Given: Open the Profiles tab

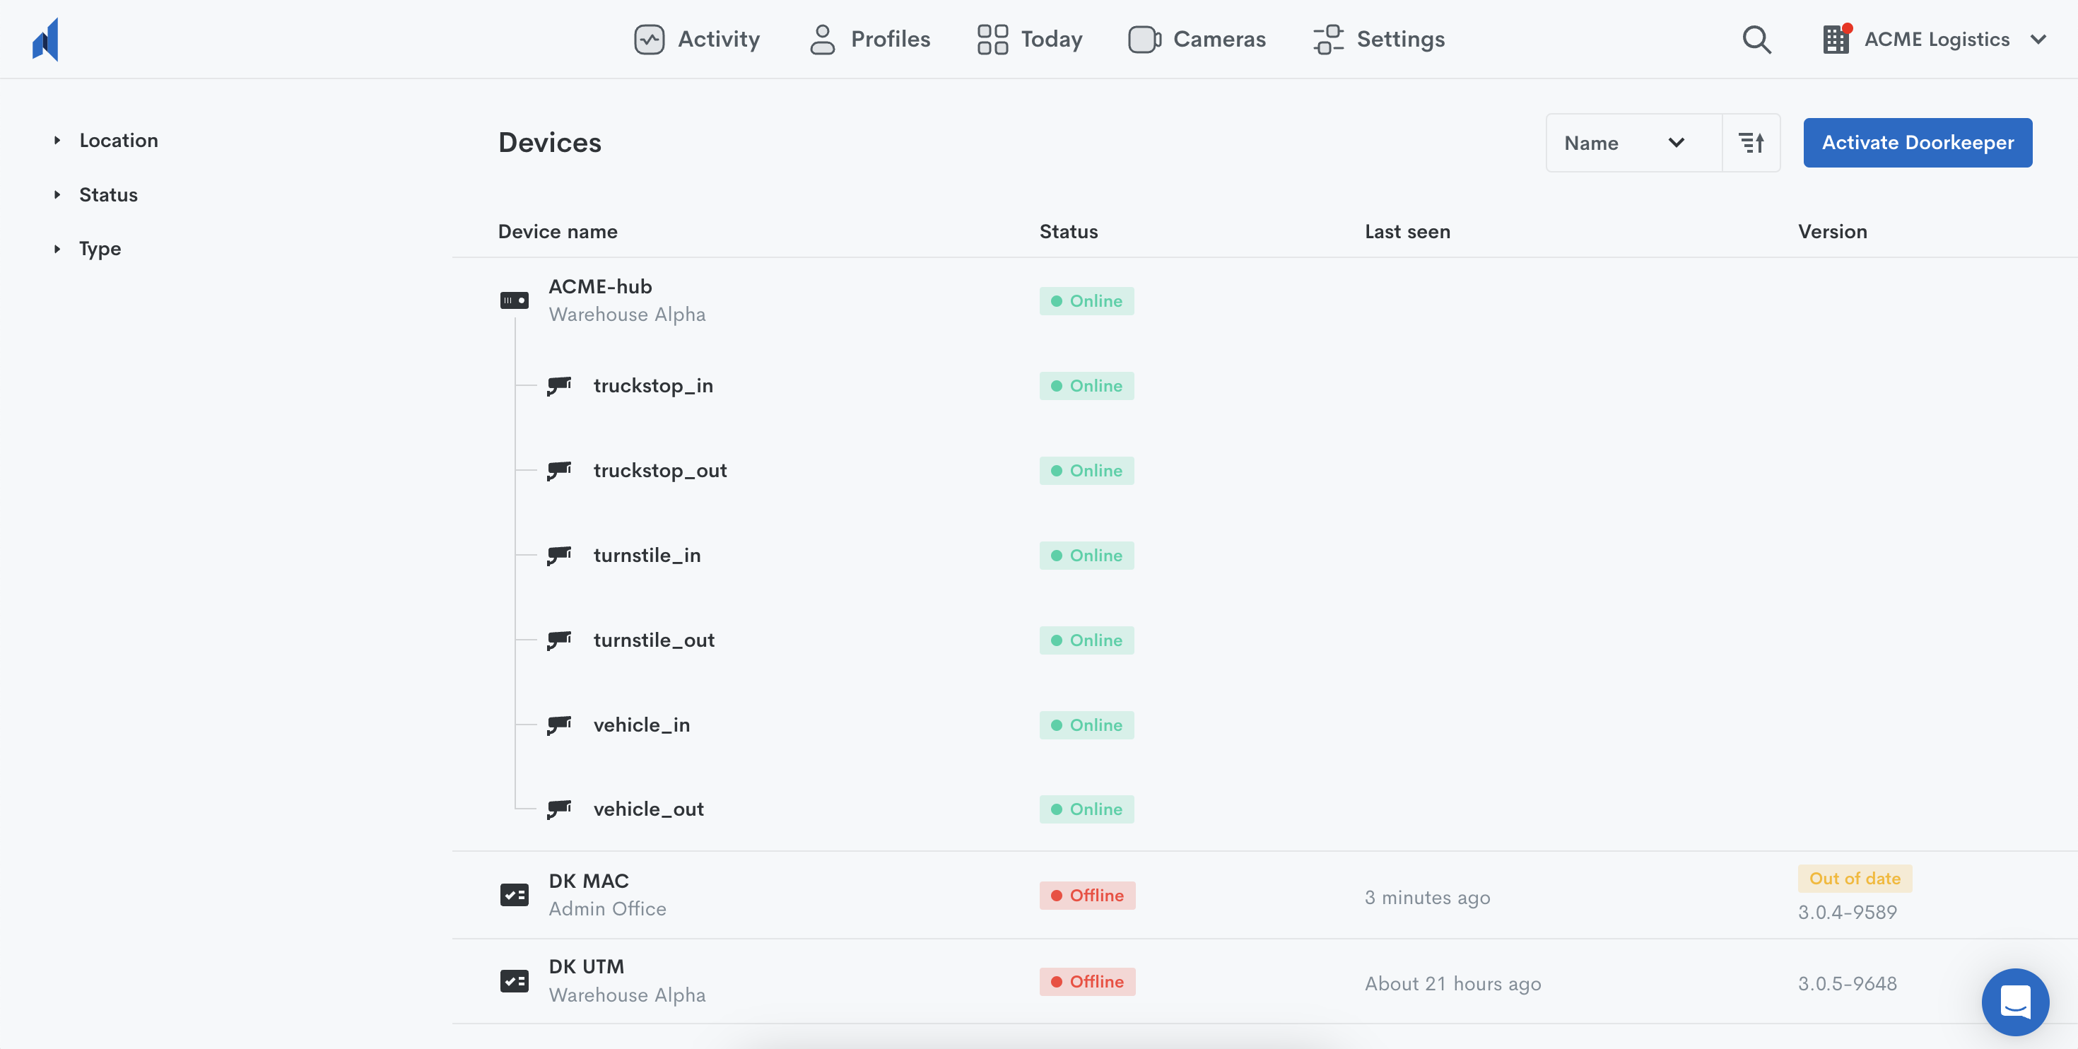Looking at the screenshot, I should point(869,39).
